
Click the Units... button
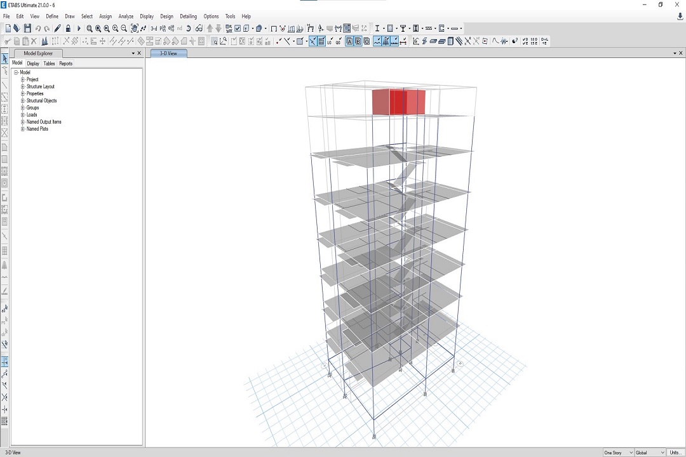coord(675,453)
